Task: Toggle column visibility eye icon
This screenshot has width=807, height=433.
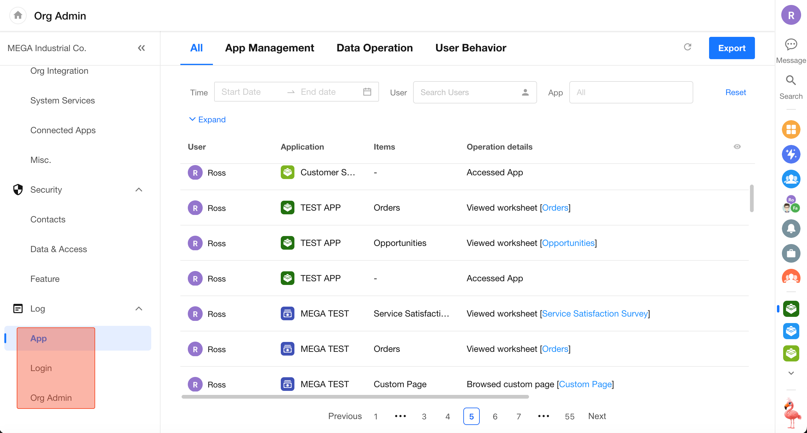Action: point(737,147)
